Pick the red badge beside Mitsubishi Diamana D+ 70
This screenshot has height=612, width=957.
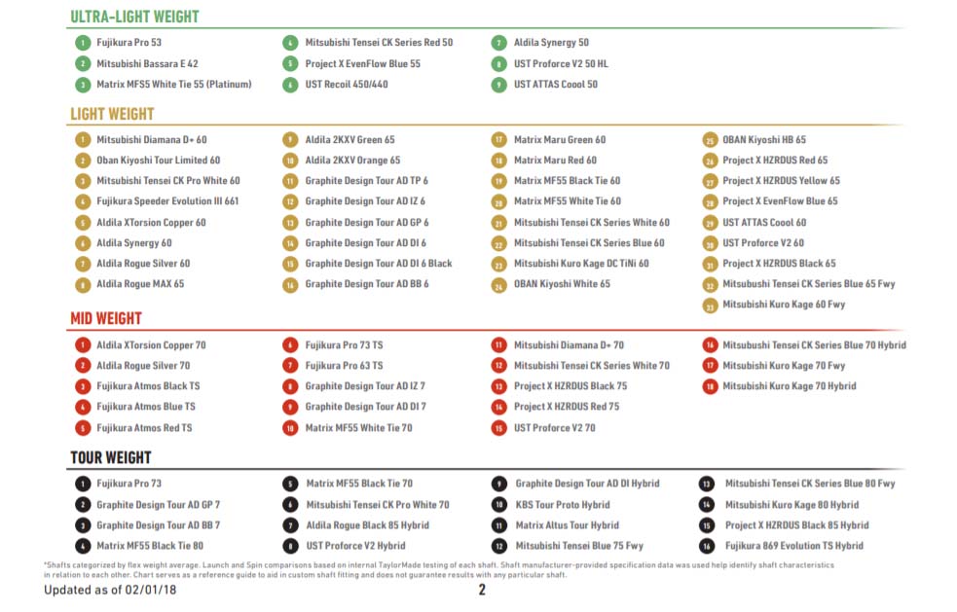499,345
